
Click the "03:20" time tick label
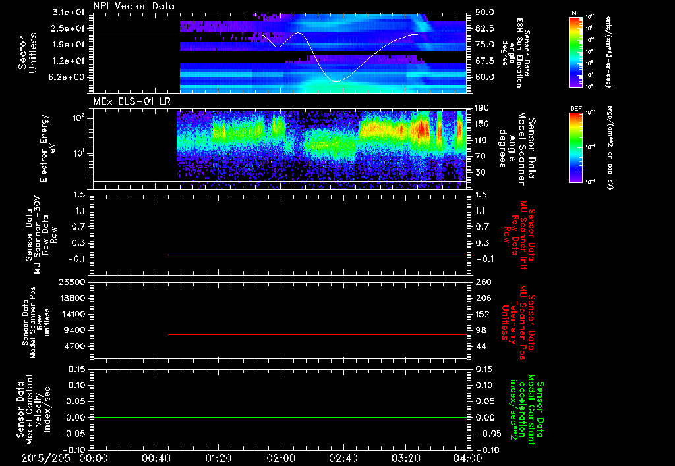pyautogui.click(x=405, y=458)
